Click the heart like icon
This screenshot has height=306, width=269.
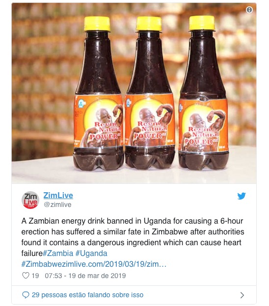pyautogui.click(x=26, y=276)
